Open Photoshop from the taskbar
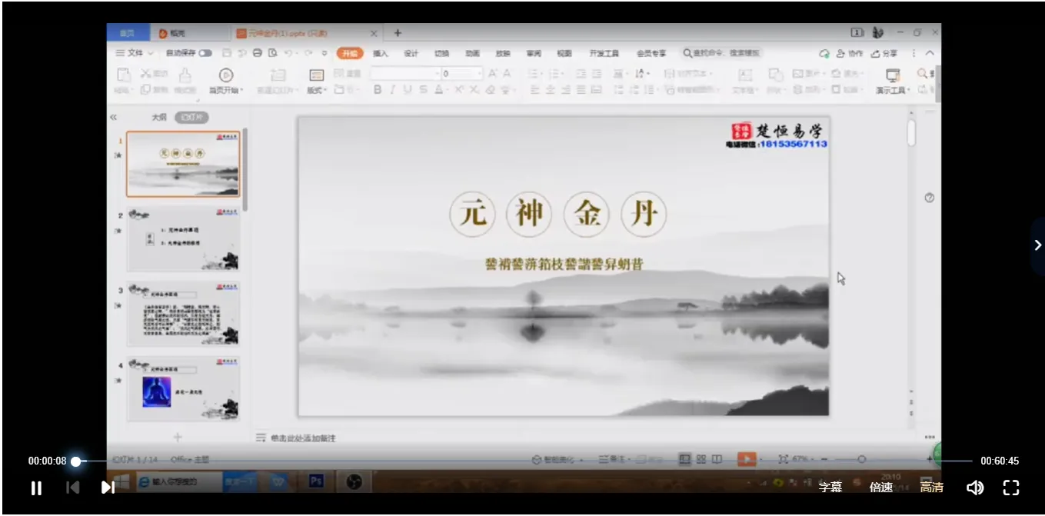This screenshot has height=516, width=1045. tap(316, 481)
